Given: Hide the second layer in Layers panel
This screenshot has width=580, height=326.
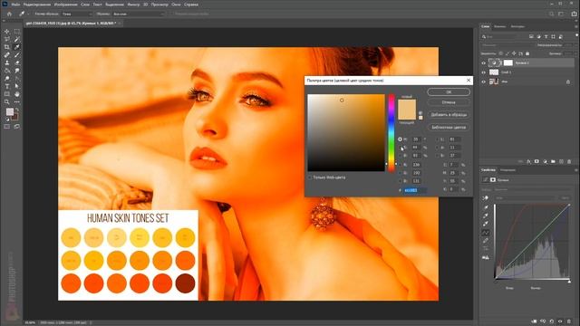Looking at the screenshot, I should click(483, 72).
